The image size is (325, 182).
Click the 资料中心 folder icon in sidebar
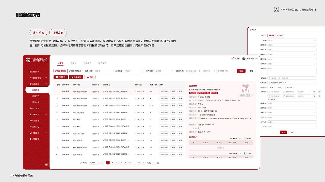(30, 127)
